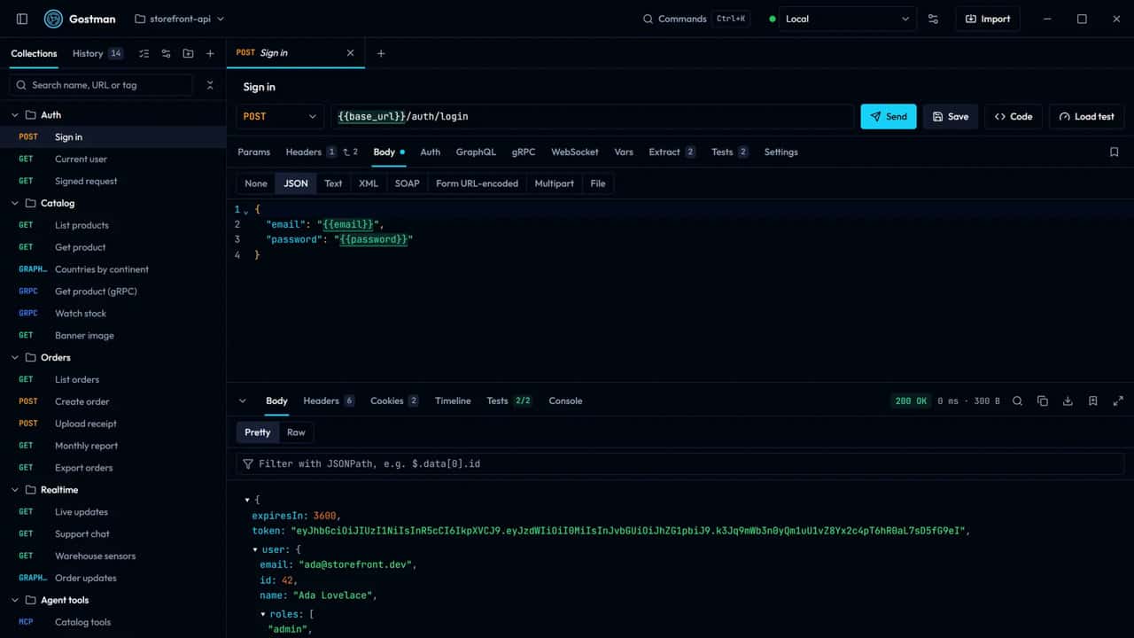
Task: Open the Tests request tab
Action: click(x=730, y=152)
